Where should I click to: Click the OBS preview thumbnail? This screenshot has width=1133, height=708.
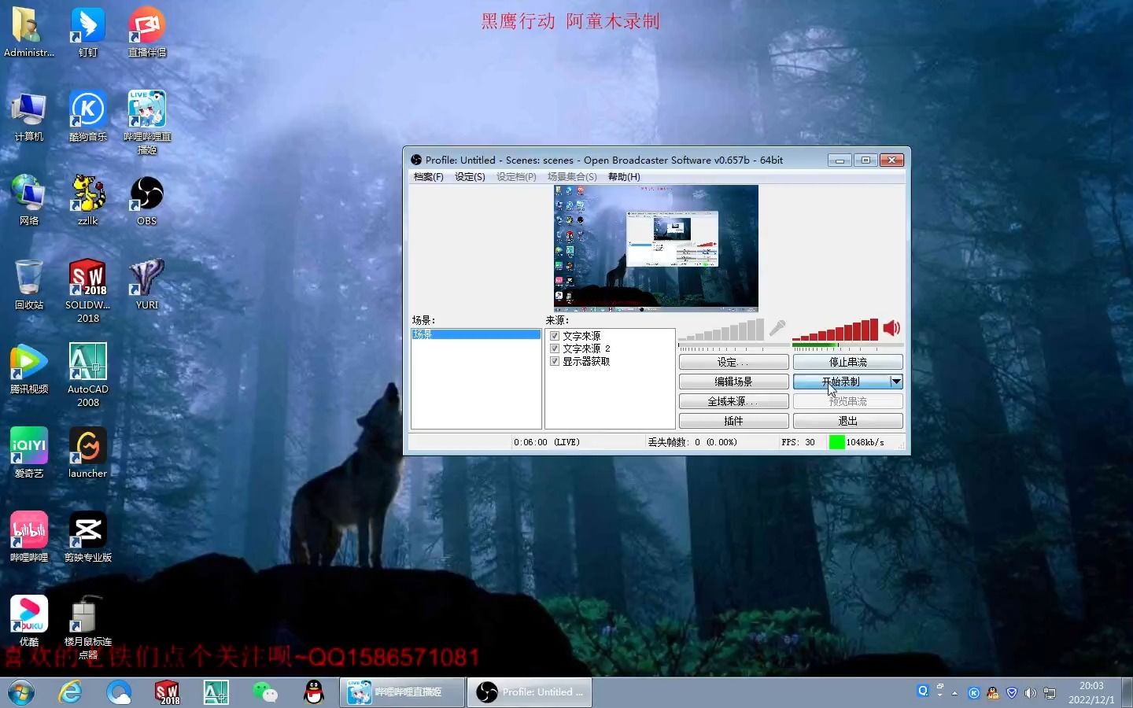click(x=656, y=248)
